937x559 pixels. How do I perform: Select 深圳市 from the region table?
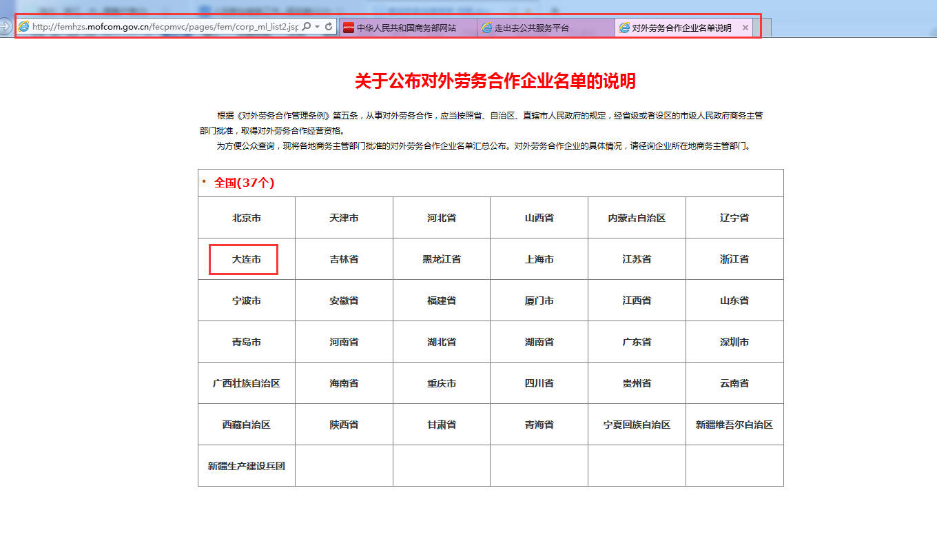click(734, 342)
